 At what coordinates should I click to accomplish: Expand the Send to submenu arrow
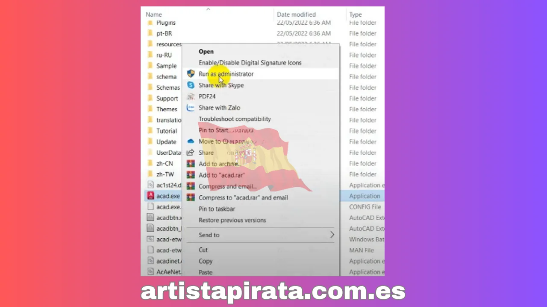[332, 235]
